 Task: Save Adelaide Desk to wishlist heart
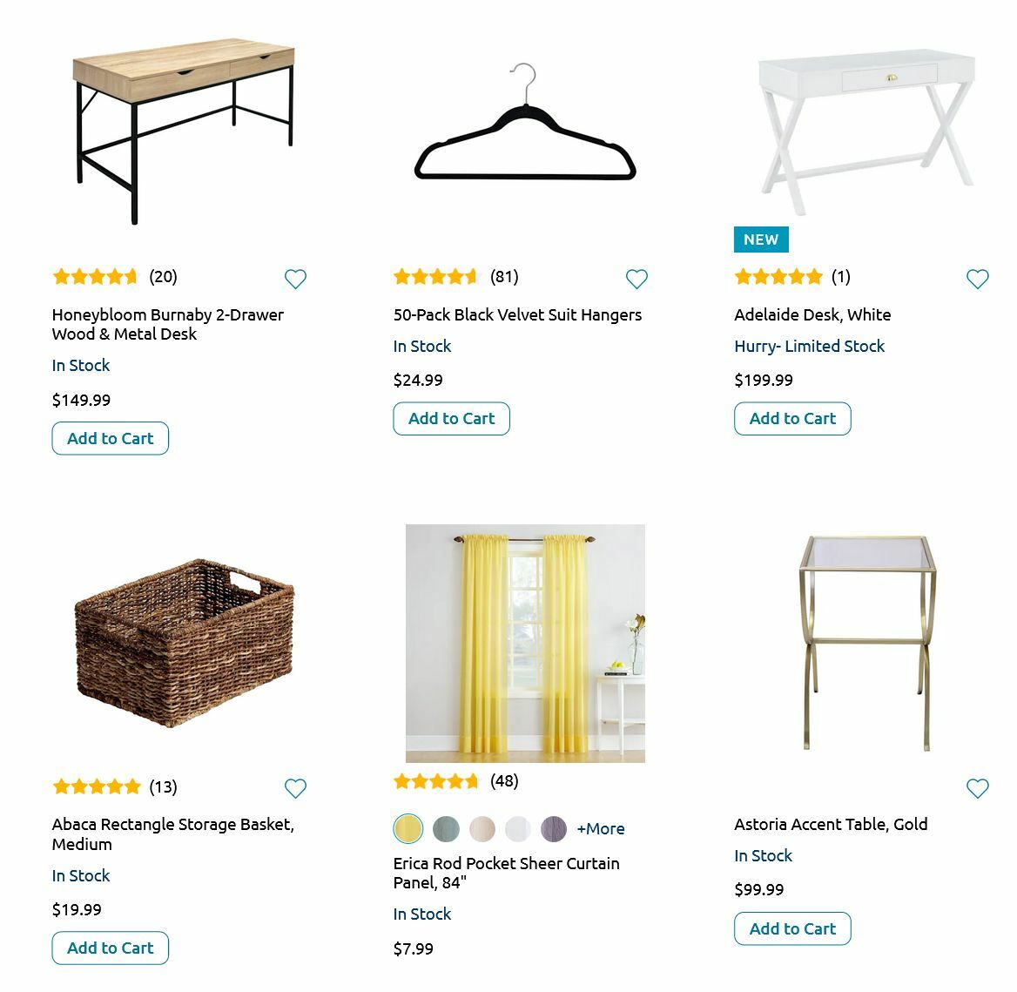pos(977,279)
